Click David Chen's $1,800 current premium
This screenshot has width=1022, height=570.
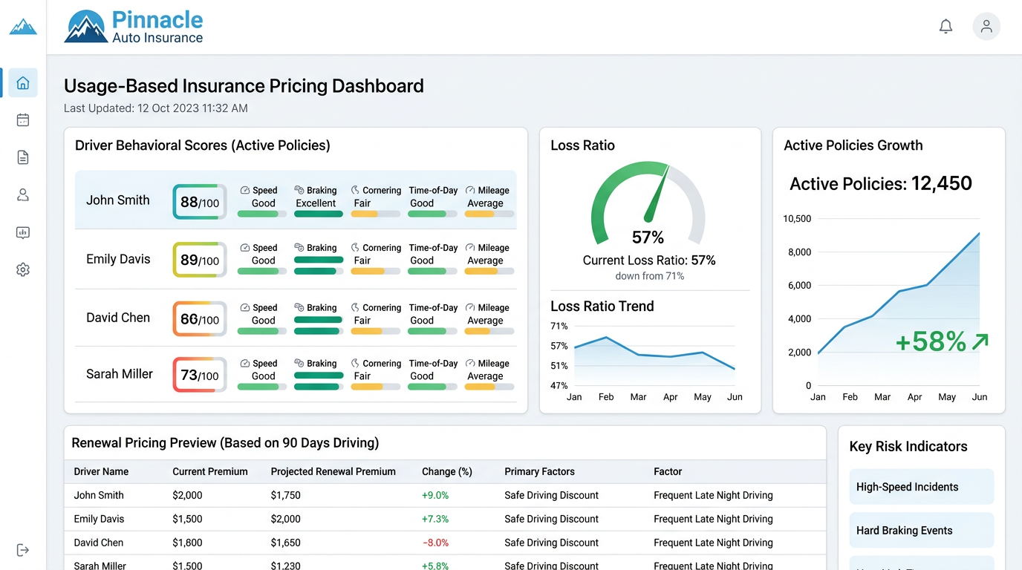point(187,543)
